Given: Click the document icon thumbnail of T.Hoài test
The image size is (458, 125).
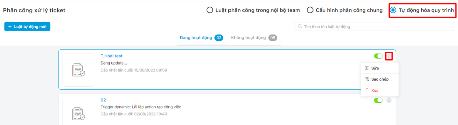Looking at the screenshot, I should pyautogui.click(x=78, y=70).
